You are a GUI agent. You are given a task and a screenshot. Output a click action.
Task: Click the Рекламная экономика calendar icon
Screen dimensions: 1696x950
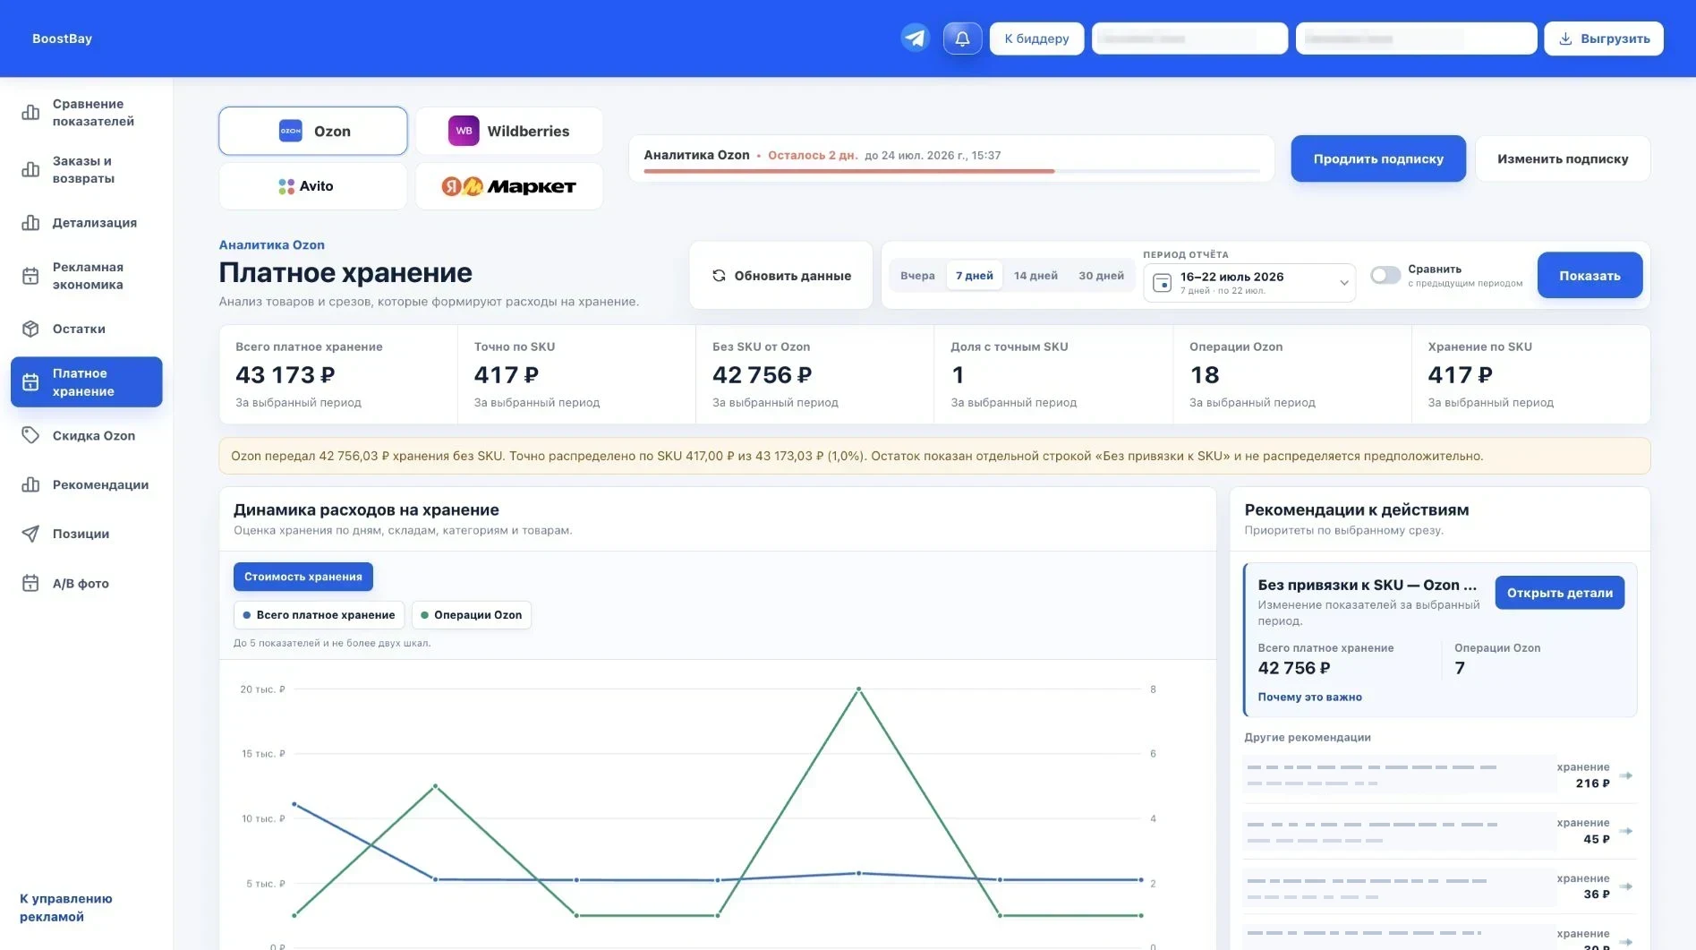tap(30, 276)
